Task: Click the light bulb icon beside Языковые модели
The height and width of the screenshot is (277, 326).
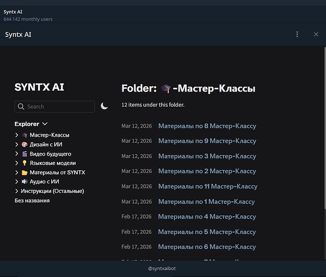Action: pos(25,163)
